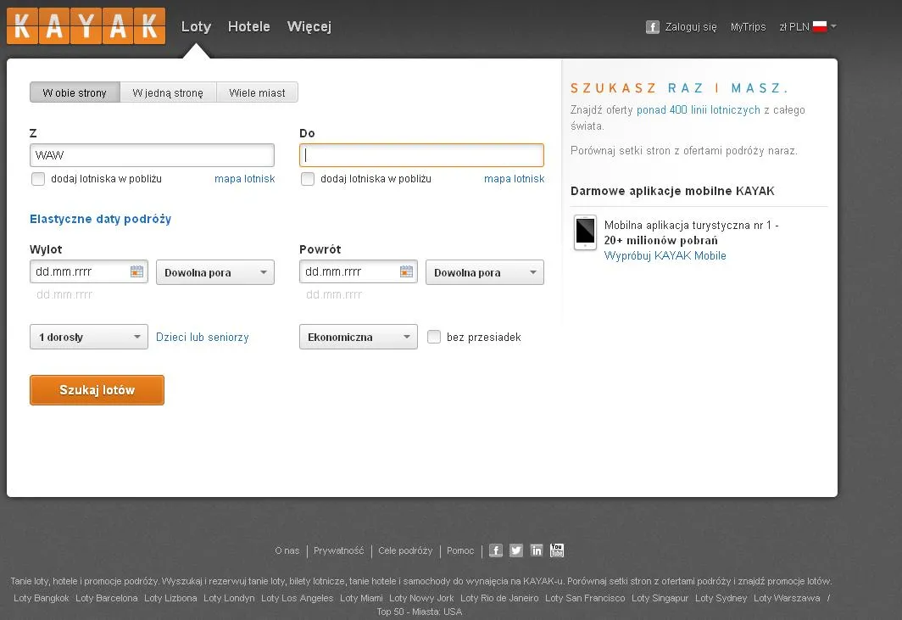Open the Wylot date calendar icon
Viewport: 902px width, 620px height.
point(137,271)
